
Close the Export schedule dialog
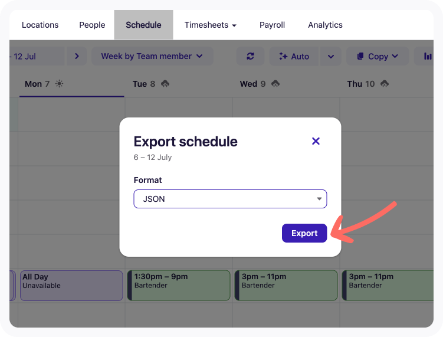coord(316,141)
